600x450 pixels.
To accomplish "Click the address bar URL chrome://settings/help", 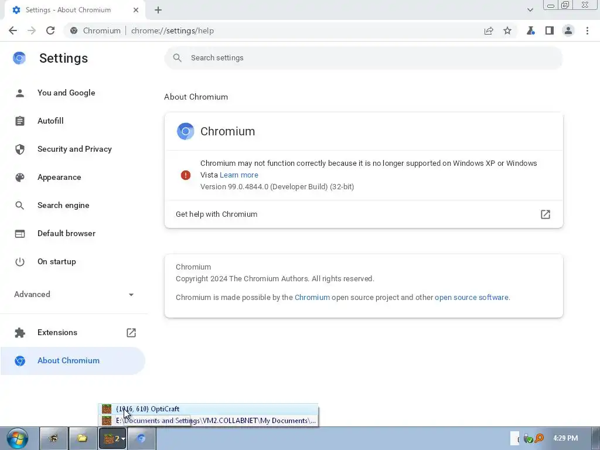I will click(x=172, y=30).
